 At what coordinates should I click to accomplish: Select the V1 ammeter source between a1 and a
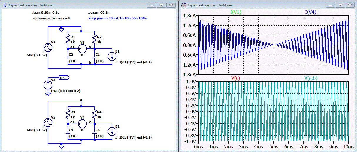pos(82,48)
